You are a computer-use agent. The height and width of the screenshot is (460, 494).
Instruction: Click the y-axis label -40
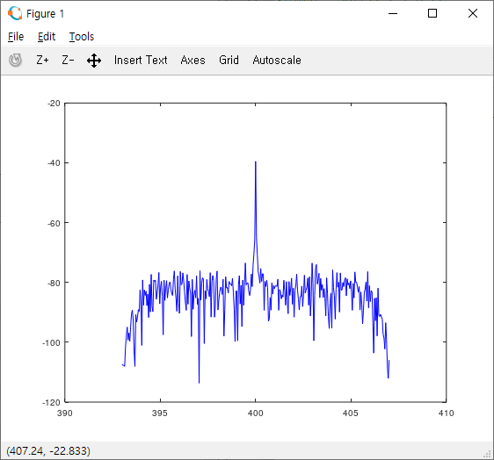[x=54, y=163]
